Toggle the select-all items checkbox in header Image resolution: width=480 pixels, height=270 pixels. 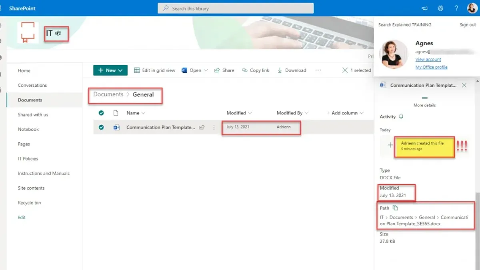point(101,113)
